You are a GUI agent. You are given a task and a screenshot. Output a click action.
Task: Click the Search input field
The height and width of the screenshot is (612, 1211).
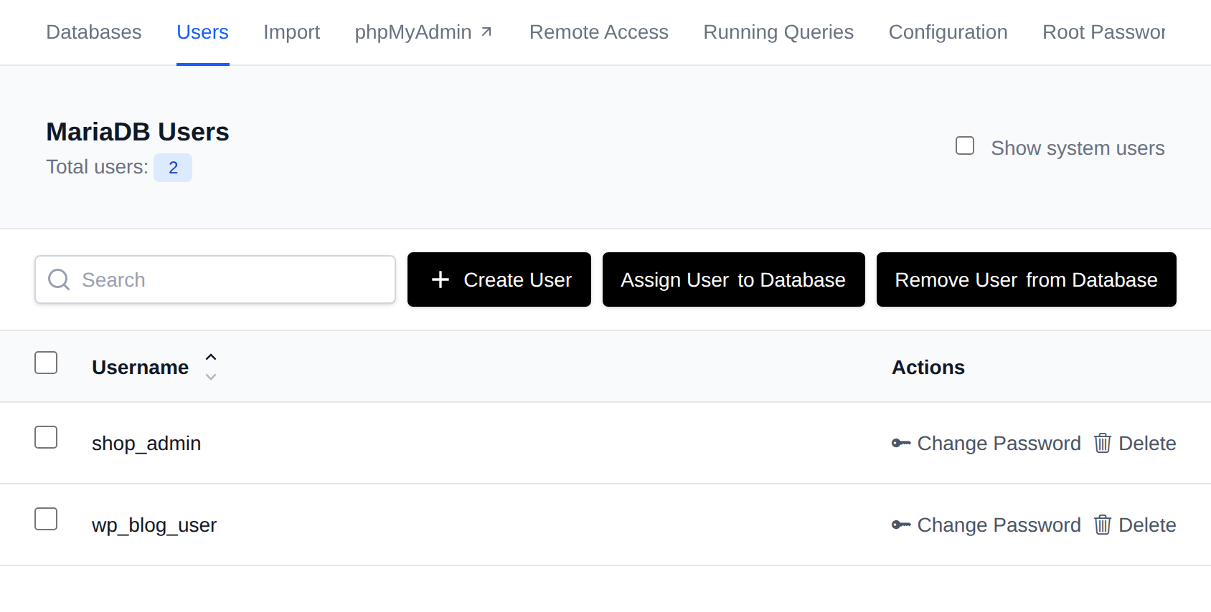(215, 279)
